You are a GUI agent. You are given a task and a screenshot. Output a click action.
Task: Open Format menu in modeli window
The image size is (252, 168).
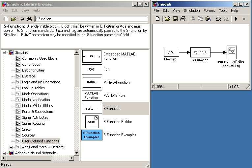(x=209, y=10)
